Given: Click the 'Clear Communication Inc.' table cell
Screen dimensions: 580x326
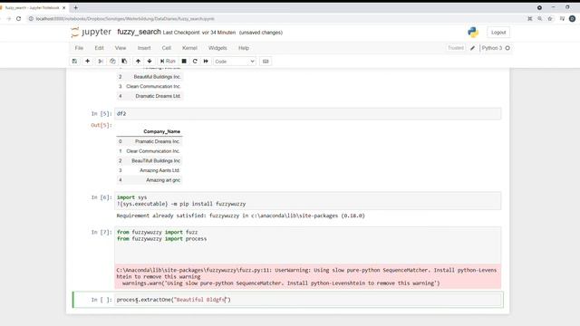Looking at the screenshot, I should pos(153,151).
